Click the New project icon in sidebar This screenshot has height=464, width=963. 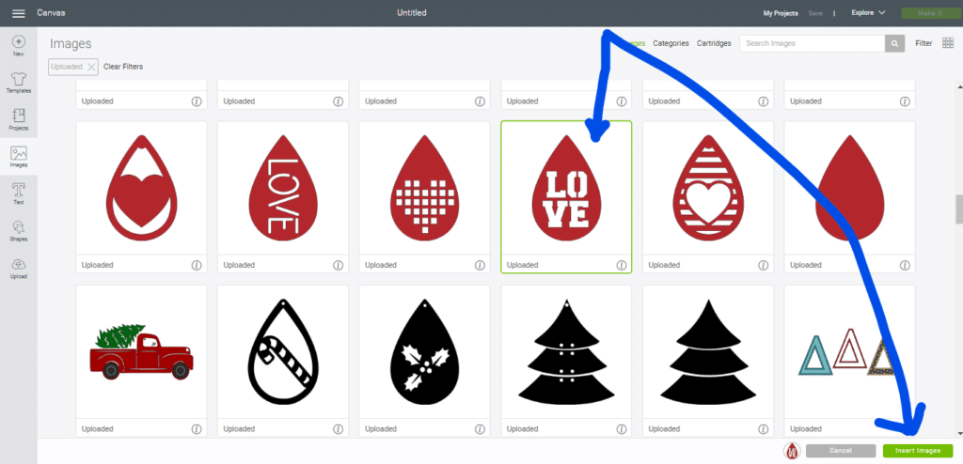(18, 42)
